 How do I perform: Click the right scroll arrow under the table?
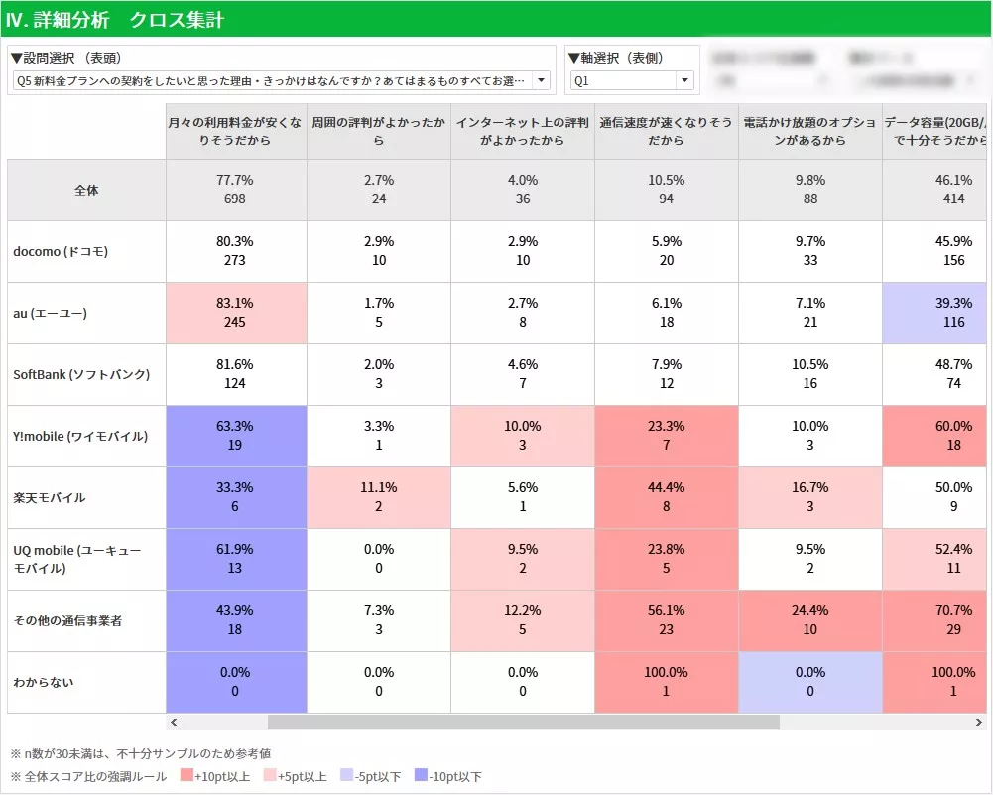pyautogui.click(x=980, y=723)
